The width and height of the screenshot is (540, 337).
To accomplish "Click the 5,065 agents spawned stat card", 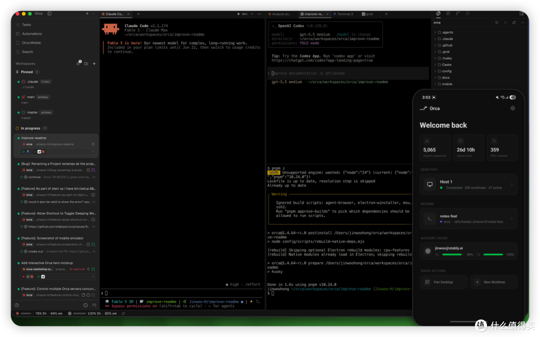I will (x=434, y=148).
